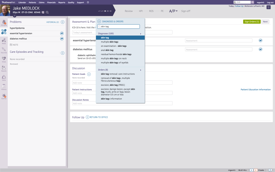Image resolution: width=275 pixels, height=172 pixels.
Task: Select 'anal skin tag' diagnosis
Action: (x=107, y=50)
